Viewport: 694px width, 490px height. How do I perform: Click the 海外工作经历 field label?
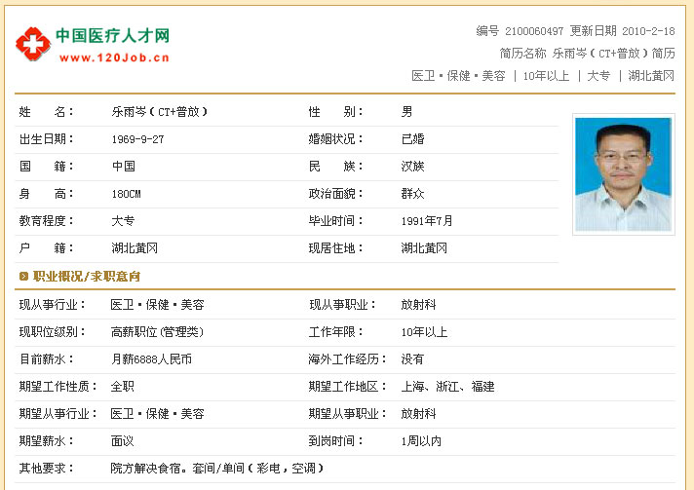pos(347,359)
